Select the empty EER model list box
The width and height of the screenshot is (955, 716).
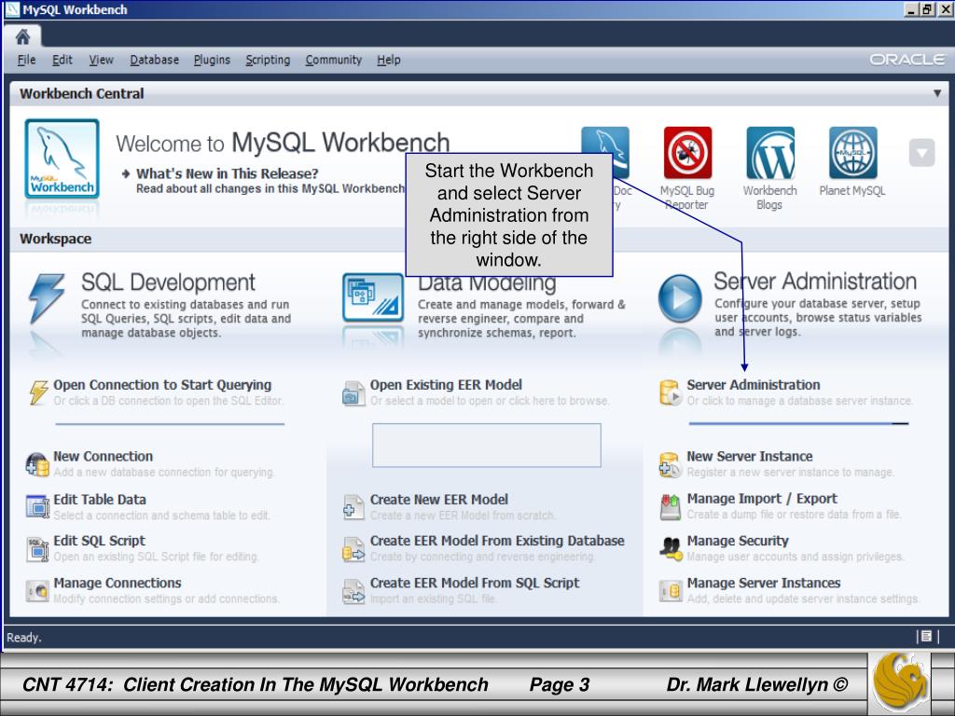487,446
